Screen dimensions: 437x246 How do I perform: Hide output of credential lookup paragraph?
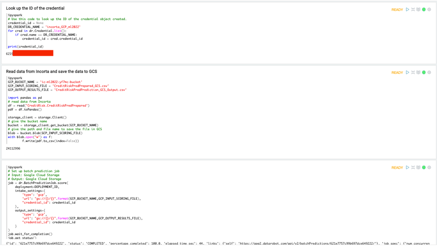pos(418,9)
